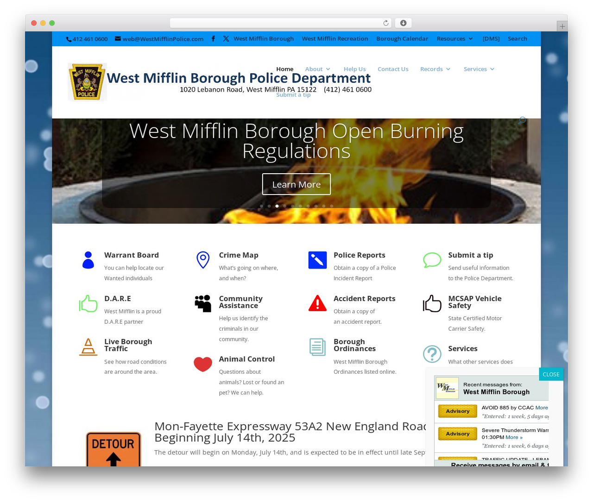Open the Submit a tip navigation menu item
Viewport: 593px width, 502px height.
click(293, 95)
